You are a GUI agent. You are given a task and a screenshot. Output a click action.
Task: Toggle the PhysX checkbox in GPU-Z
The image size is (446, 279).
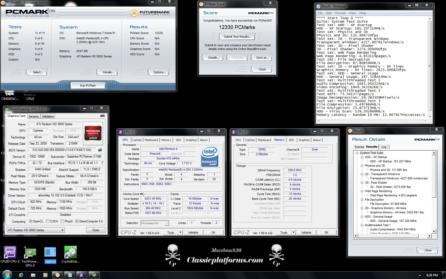62,221
